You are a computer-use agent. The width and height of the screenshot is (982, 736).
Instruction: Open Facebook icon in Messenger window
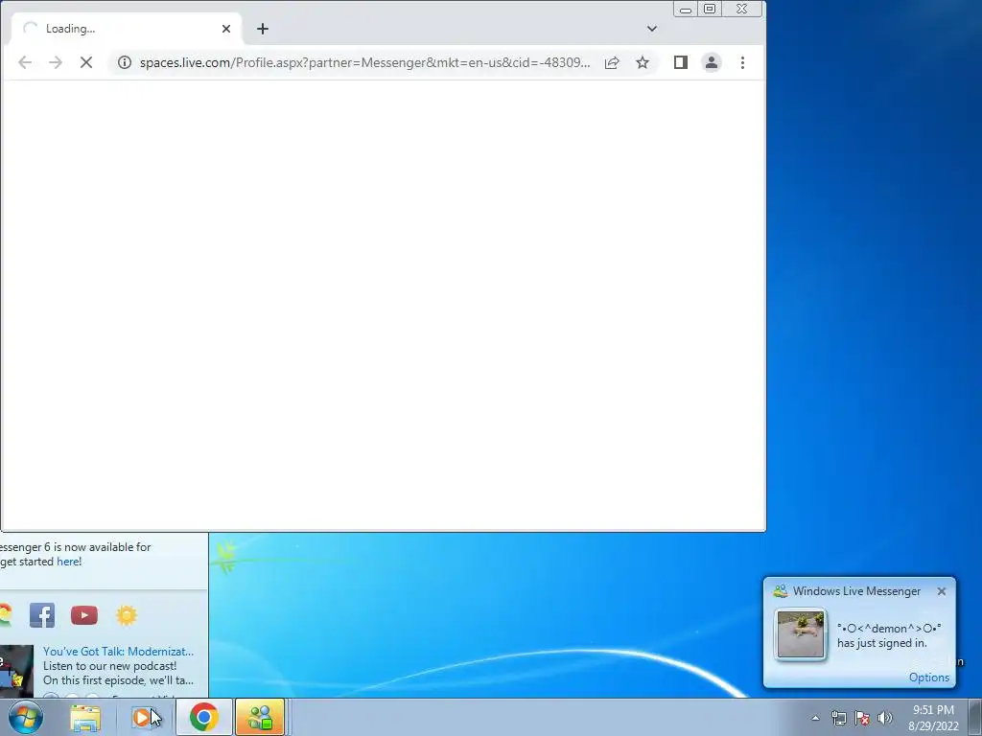pos(42,615)
